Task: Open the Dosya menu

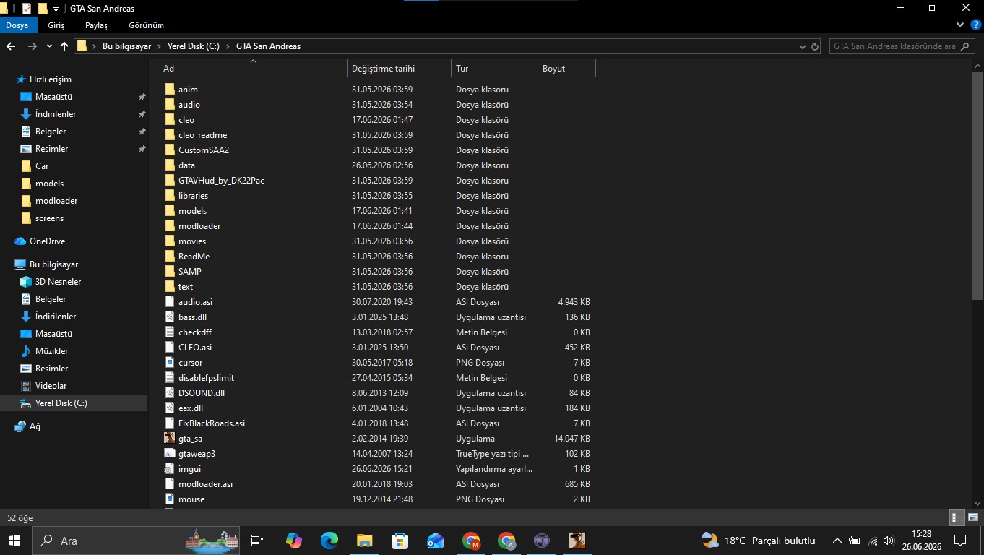Action: point(17,25)
